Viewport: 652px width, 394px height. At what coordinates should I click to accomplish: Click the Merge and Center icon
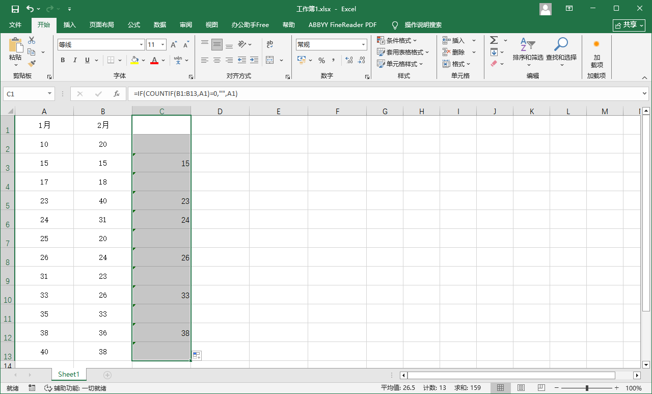pos(270,60)
